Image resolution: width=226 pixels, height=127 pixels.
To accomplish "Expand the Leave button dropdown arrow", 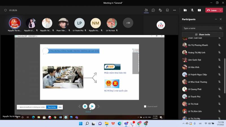I will coord(221,10).
